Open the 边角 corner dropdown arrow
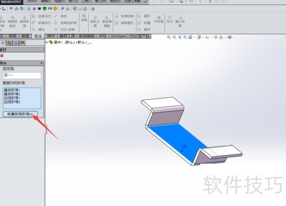This screenshot has height=206, width=286. click(84, 30)
